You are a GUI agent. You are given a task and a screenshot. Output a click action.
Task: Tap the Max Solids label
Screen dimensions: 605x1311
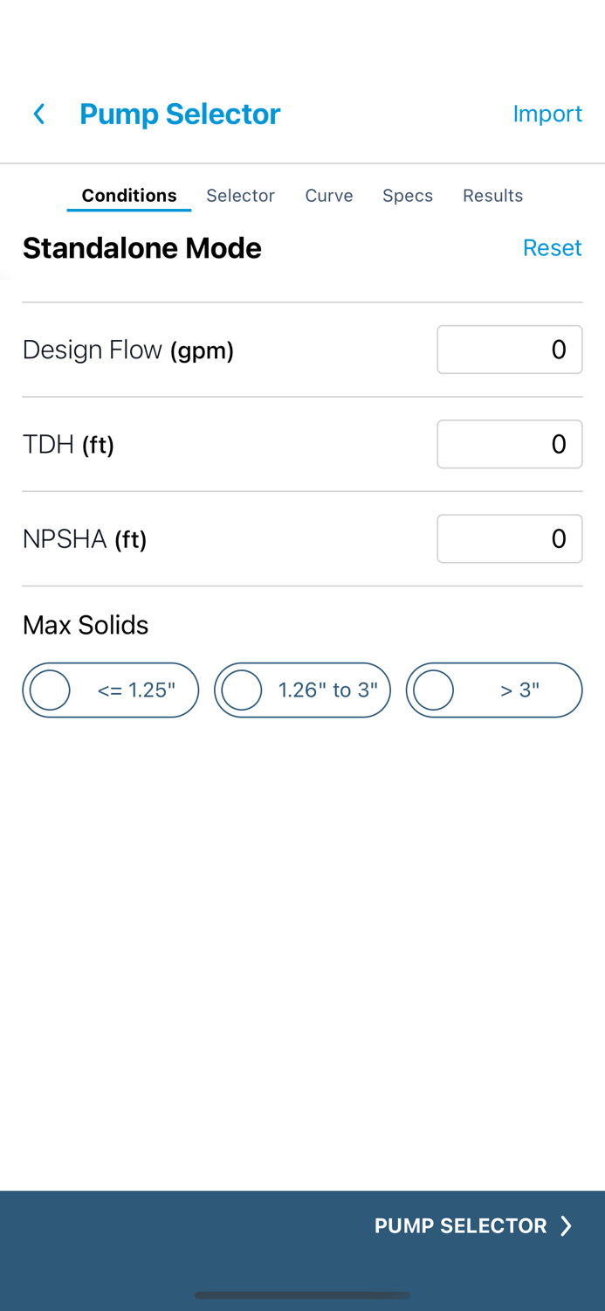[x=86, y=625]
